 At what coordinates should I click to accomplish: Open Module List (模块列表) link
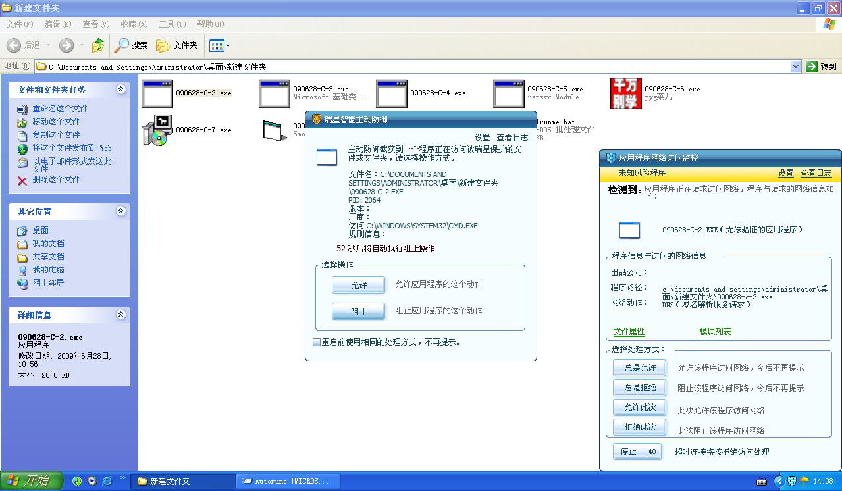pyautogui.click(x=715, y=332)
